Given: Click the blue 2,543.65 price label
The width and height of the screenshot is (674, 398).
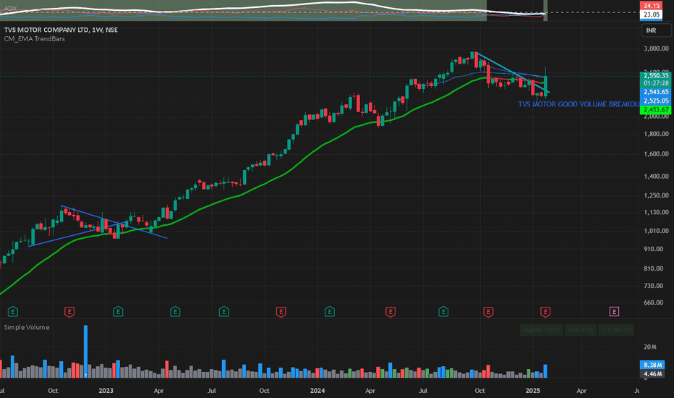Looking at the screenshot, I should point(656,92).
